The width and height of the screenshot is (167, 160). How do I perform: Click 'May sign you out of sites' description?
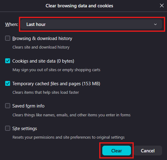[x=56, y=70]
